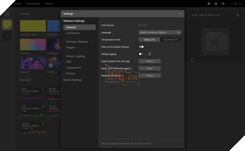This screenshot has height=151, width=245.
Task: Click the trash icon next to Debug Logging
Action: [x=150, y=54]
